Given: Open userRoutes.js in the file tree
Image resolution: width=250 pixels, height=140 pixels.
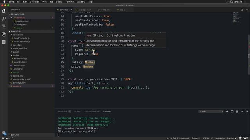Looking at the screenshot, I should pos(21,62).
